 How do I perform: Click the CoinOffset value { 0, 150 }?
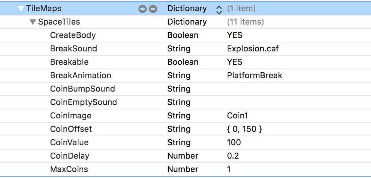[245, 129]
